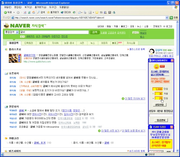Viewport: 180px width, 157px height.
Task: Close the loan ad panel with red X
Action: (x=172, y=60)
